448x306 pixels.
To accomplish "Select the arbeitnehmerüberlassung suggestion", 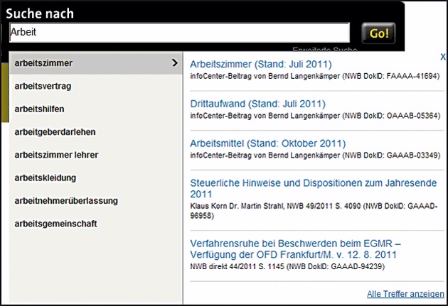I will point(66,201).
